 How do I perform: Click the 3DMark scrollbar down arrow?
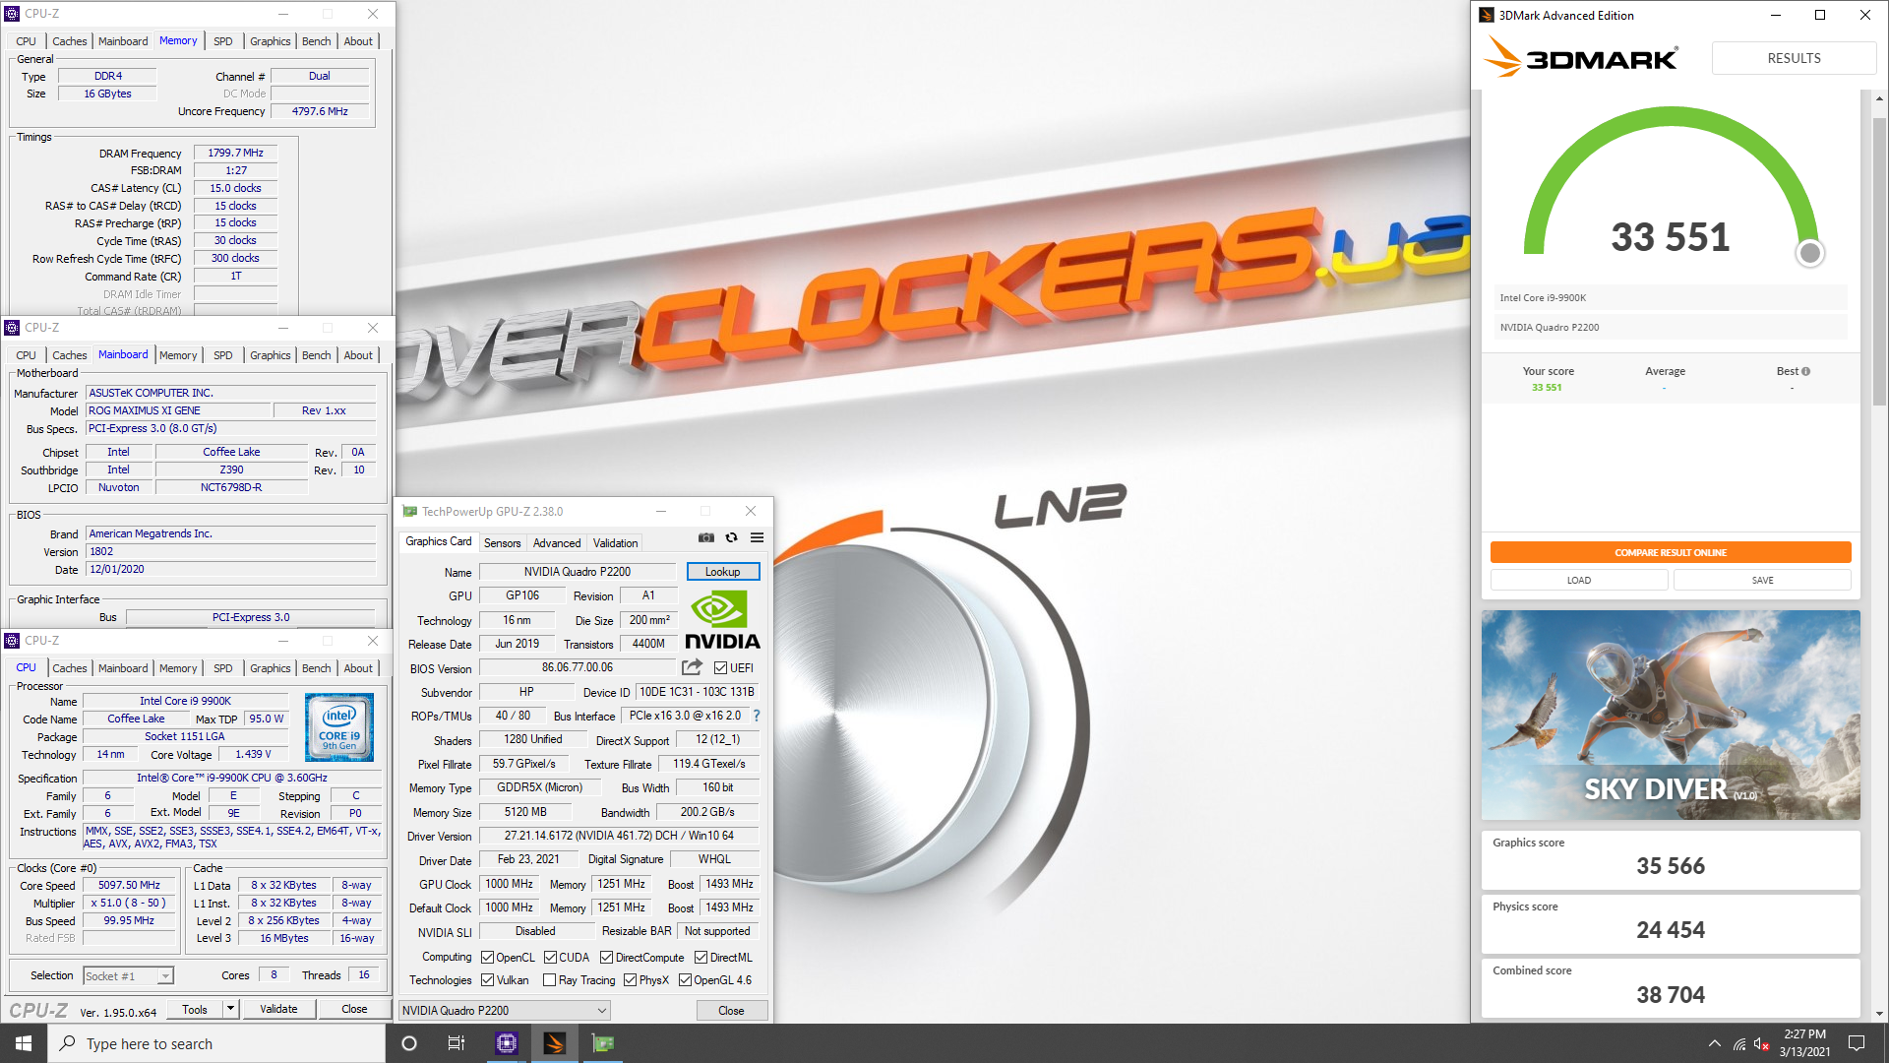click(1879, 1014)
